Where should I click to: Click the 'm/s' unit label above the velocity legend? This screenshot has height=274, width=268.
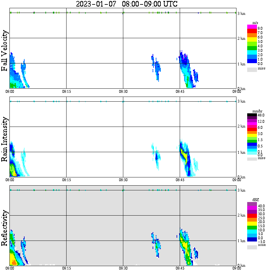tap(255, 23)
